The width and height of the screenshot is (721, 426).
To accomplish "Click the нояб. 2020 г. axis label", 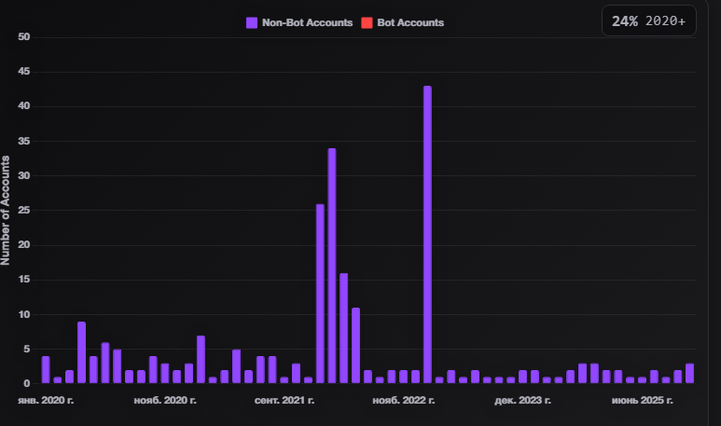I will click(165, 400).
